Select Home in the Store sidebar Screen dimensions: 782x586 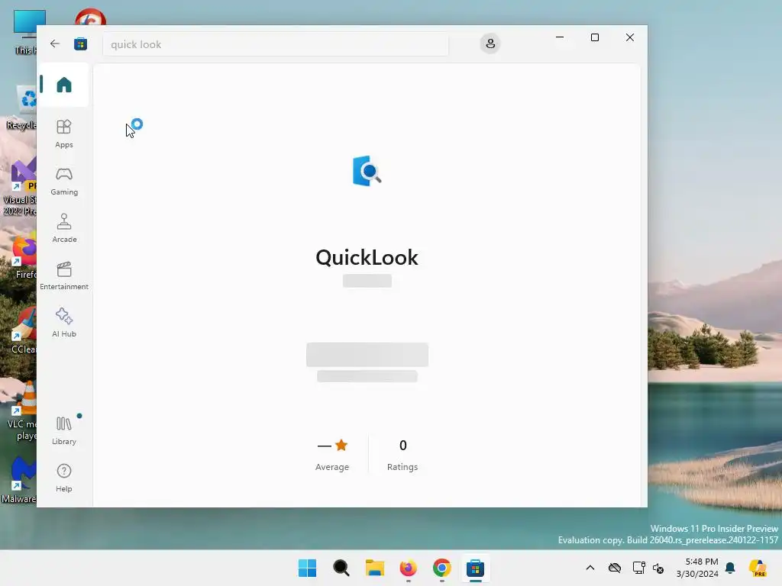point(64,85)
